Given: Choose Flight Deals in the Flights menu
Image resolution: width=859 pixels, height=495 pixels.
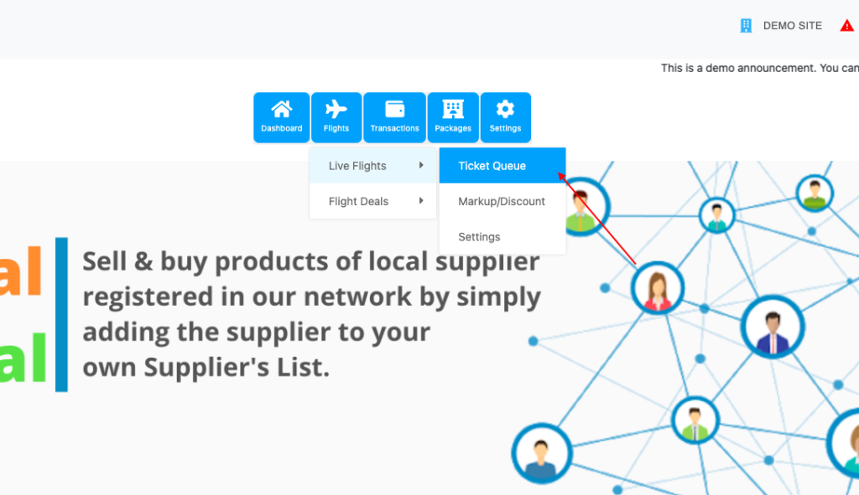Looking at the screenshot, I should point(358,201).
